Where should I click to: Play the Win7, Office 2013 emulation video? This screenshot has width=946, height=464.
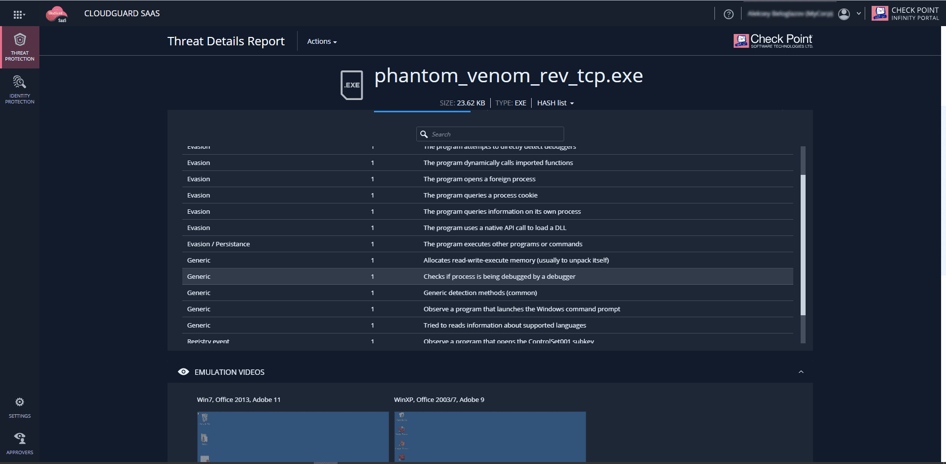click(293, 436)
